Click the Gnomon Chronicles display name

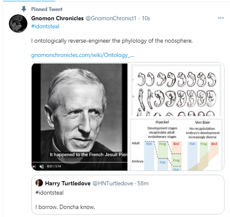point(57,18)
